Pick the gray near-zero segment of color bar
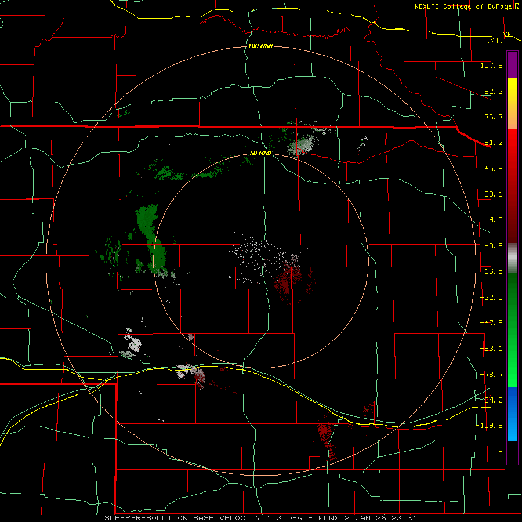 point(512,258)
